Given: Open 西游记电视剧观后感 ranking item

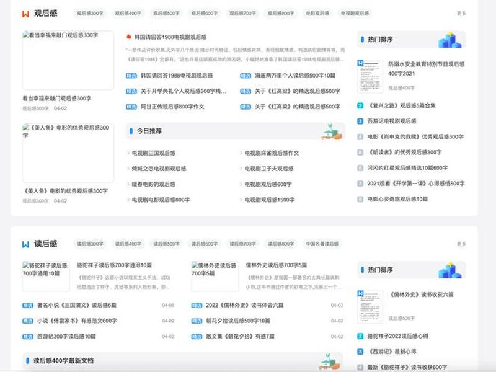Looking at the screenshot, I should (392, 121).
